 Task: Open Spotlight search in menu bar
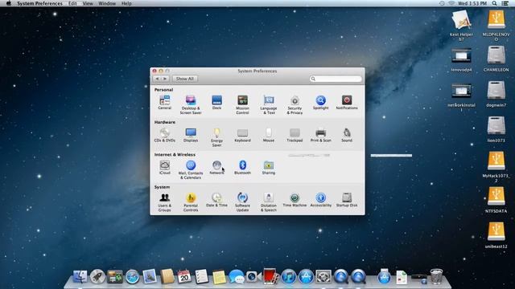(x=494, y=3)
